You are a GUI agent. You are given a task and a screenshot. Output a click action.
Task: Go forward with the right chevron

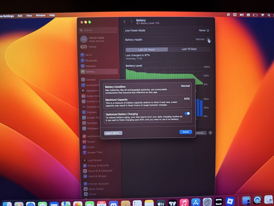131,21
